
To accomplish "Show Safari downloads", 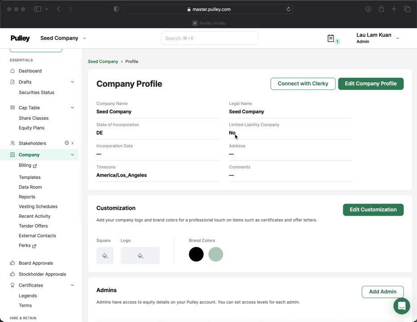I will 368,9.
